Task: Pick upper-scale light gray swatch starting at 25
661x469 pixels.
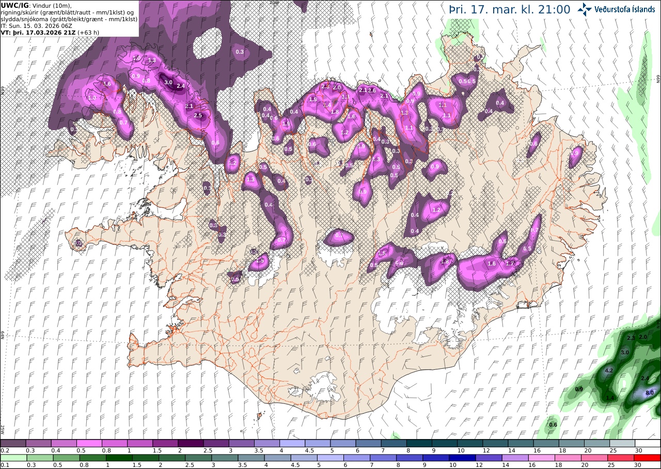Action: pos(623,443)
